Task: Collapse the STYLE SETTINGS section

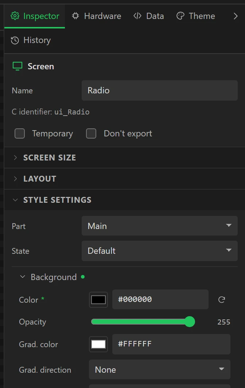Action: [124, 200]
